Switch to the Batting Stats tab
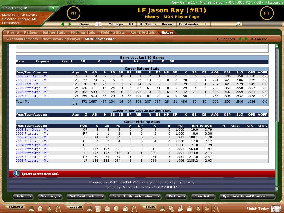 tap(54, 32)
